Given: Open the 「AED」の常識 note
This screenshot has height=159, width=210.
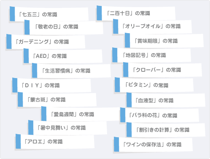Looking at the screenshot, I should tap(63, 56).
